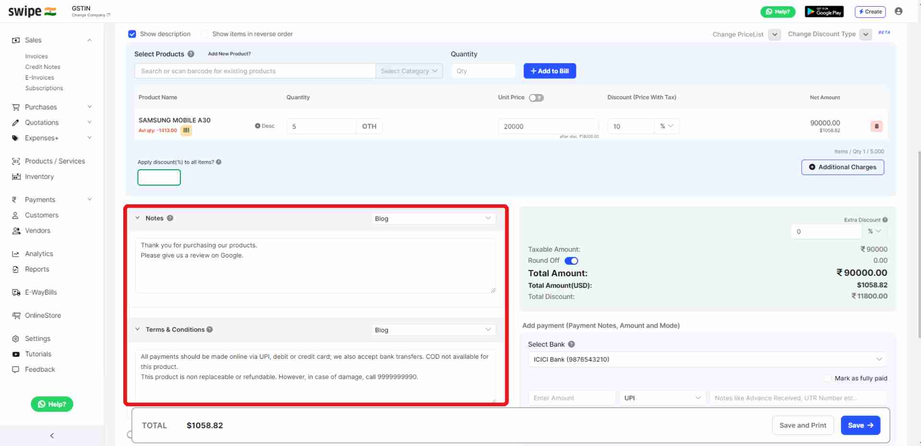Viewport: 921px width, 446px height.
Task: Click the Create button in header
Action: (x=870, y=12)
